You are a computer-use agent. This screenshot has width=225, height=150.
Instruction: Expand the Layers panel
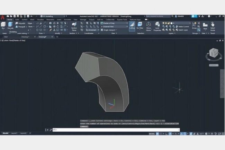click(172, 33)
